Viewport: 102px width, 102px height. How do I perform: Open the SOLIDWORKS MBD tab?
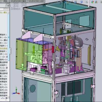(36, 1)
